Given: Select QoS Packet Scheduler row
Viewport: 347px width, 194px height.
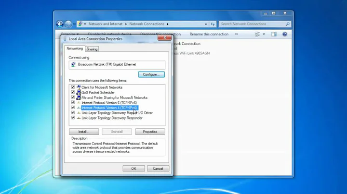Looking at the screenshot, I should (x=98, y=92).
